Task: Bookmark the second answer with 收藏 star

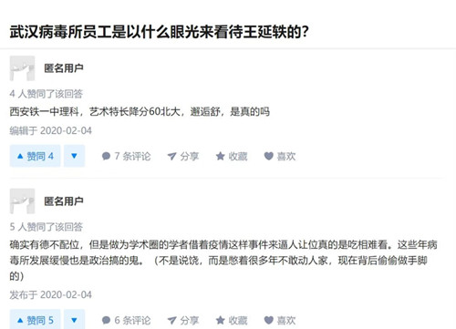Action: tap(232, 320)
